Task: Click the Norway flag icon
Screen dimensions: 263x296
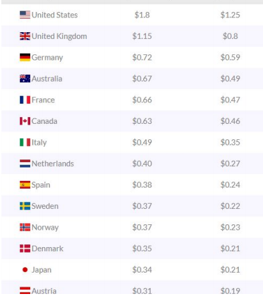Action: pos(25,227)
